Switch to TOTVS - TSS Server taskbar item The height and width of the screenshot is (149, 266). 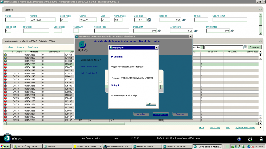coord(177,146)
